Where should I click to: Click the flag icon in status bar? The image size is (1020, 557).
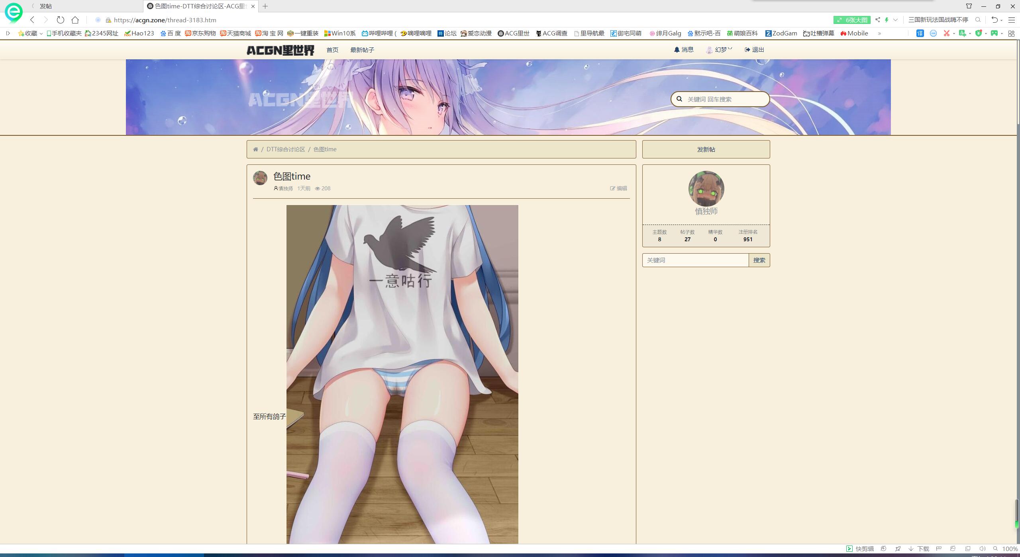pos(939,549)
